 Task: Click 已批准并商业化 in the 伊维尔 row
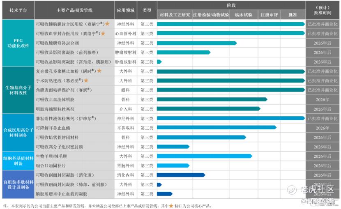(x=323, y=118)
